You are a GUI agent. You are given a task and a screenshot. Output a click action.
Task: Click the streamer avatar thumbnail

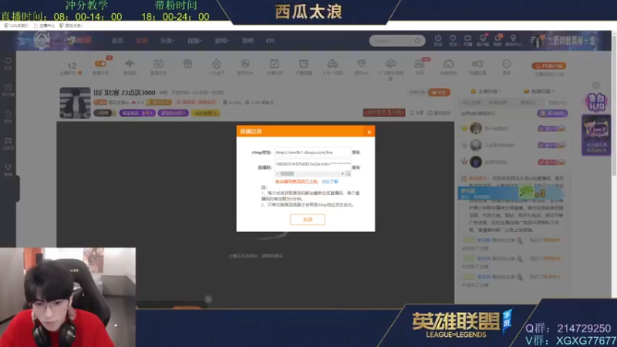(x=75, y=103)
